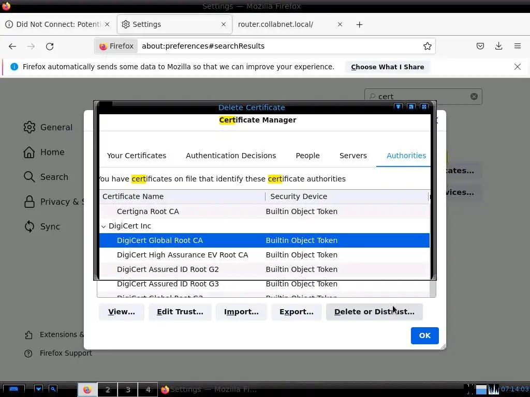Click the Import... button
Viewport: 530px width, 397px height.
click(x=241, y=312)
